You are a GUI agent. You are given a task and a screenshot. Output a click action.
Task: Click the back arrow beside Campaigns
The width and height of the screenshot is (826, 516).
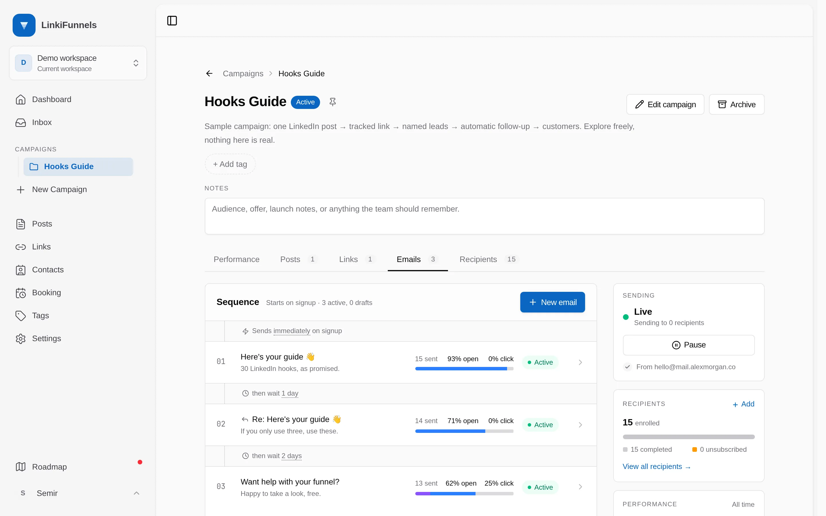209,73
